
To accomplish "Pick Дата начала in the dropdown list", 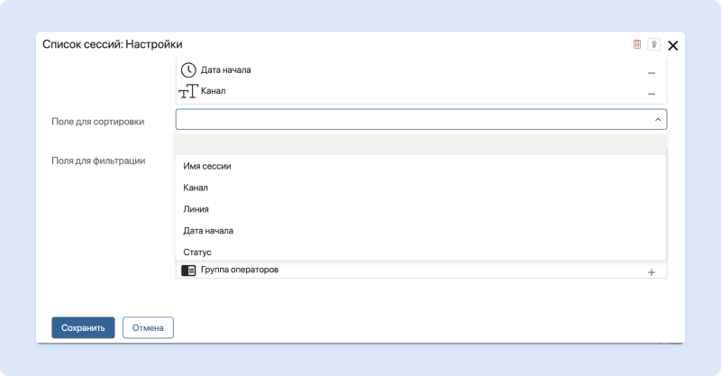I will [x=208, y=231].
